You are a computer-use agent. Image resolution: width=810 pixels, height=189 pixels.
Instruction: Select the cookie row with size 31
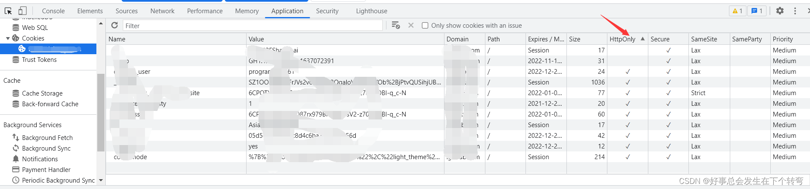click(458, 61)
